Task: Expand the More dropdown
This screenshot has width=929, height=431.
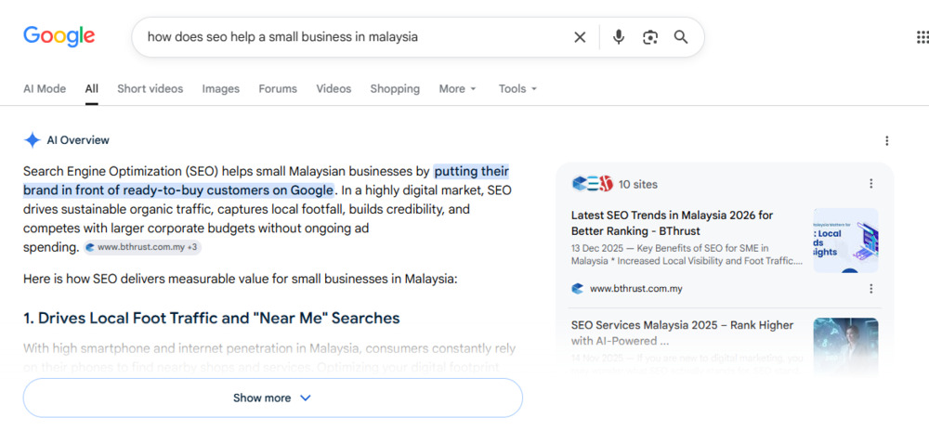Action: (457, 89)
